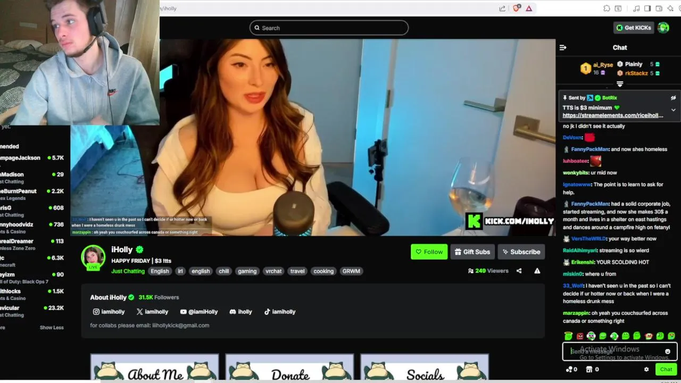Select the GRWM tag
681x383 pixels.
pyautogui.click(x=351, y=271)
